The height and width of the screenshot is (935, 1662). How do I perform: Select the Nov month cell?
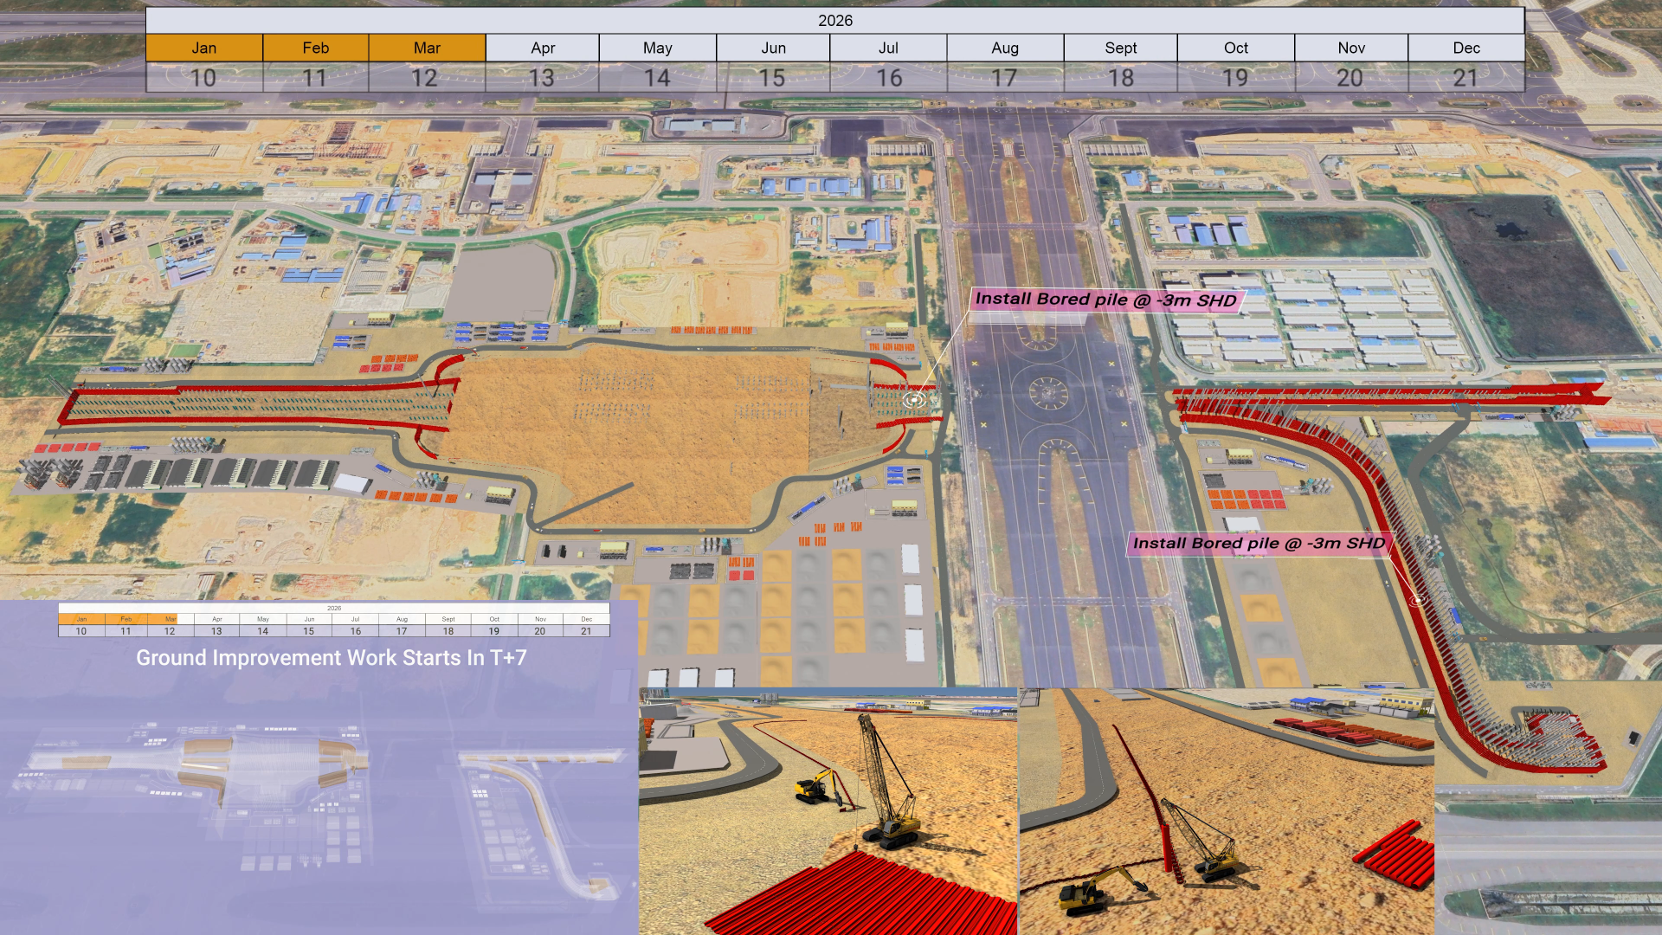click(1350, 48)
